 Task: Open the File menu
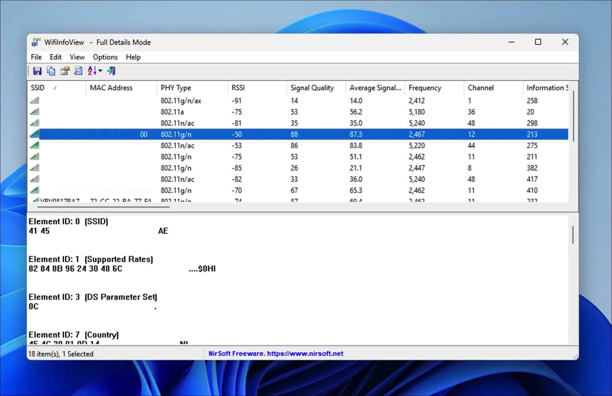(x=36, y=57)
